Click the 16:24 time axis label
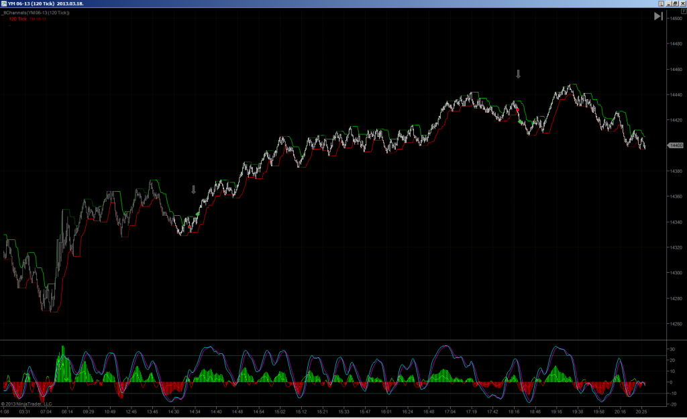This screenshot has width=687, height=419. 407,412
